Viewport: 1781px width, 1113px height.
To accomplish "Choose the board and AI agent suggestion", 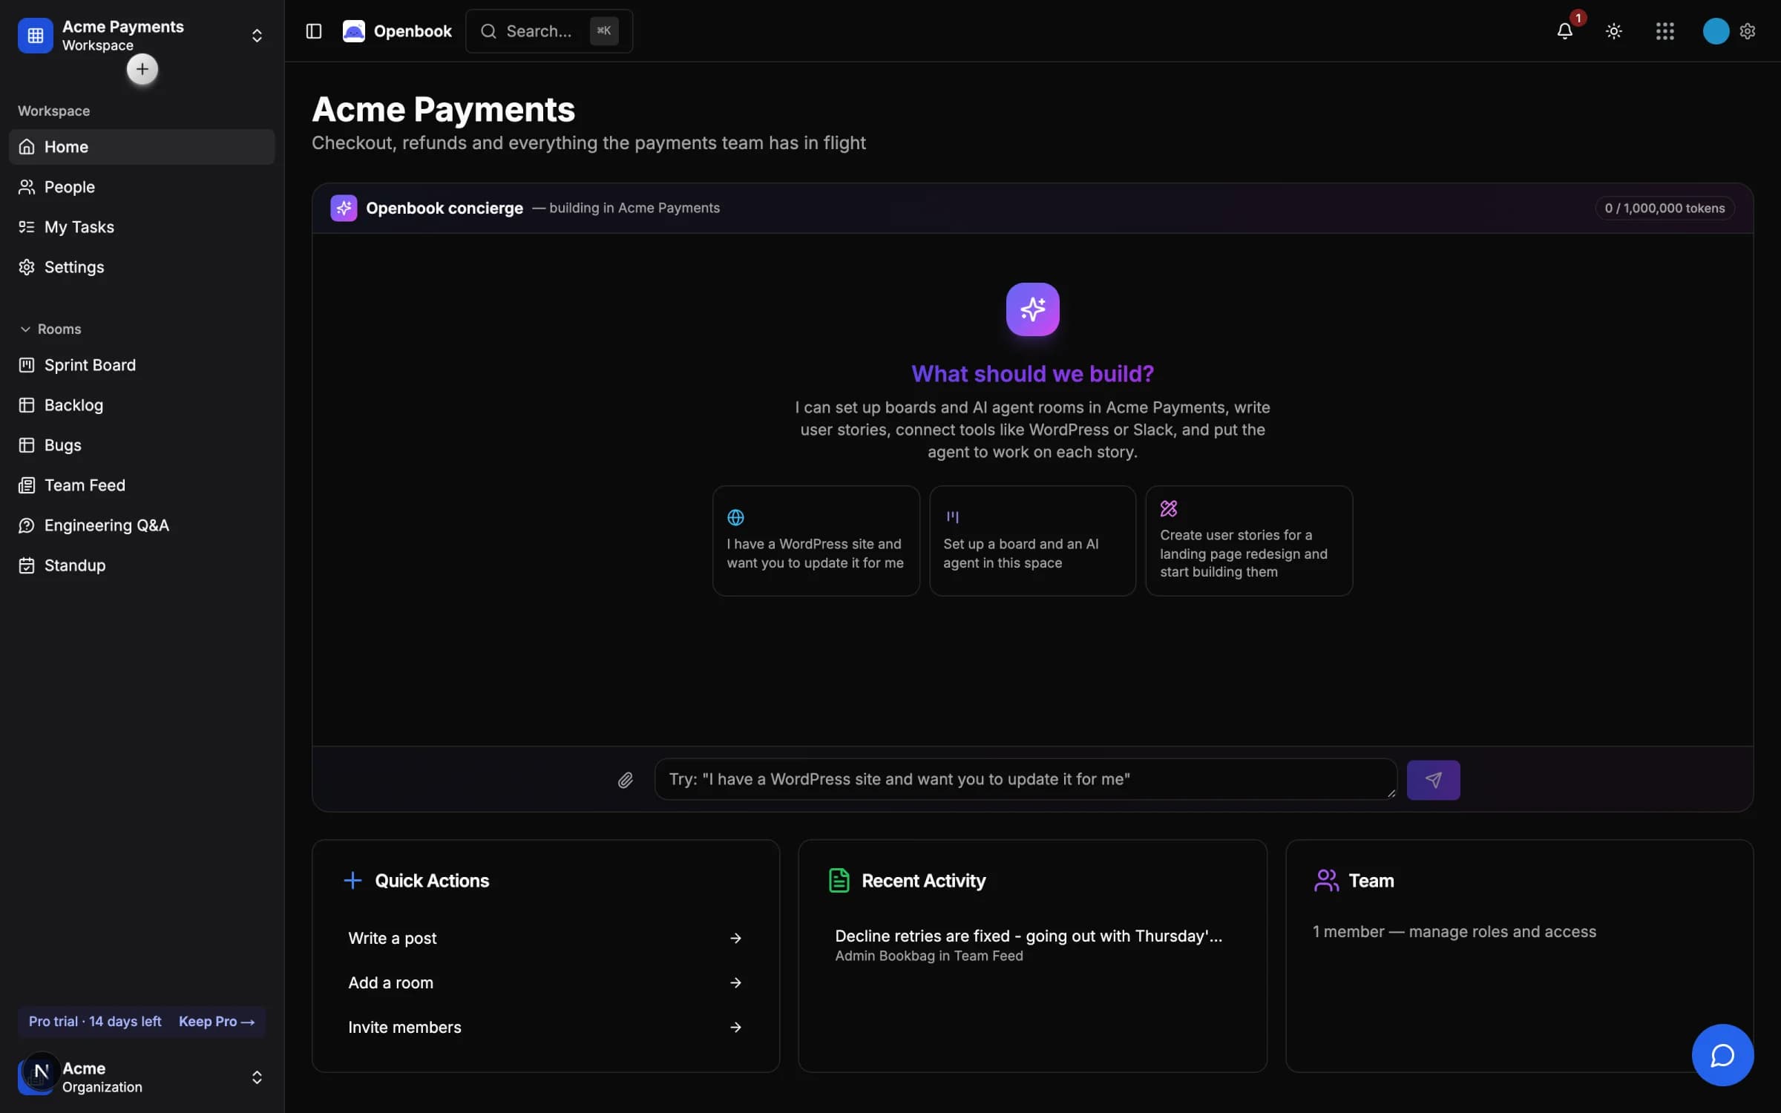I will (x=1032, y=541).
